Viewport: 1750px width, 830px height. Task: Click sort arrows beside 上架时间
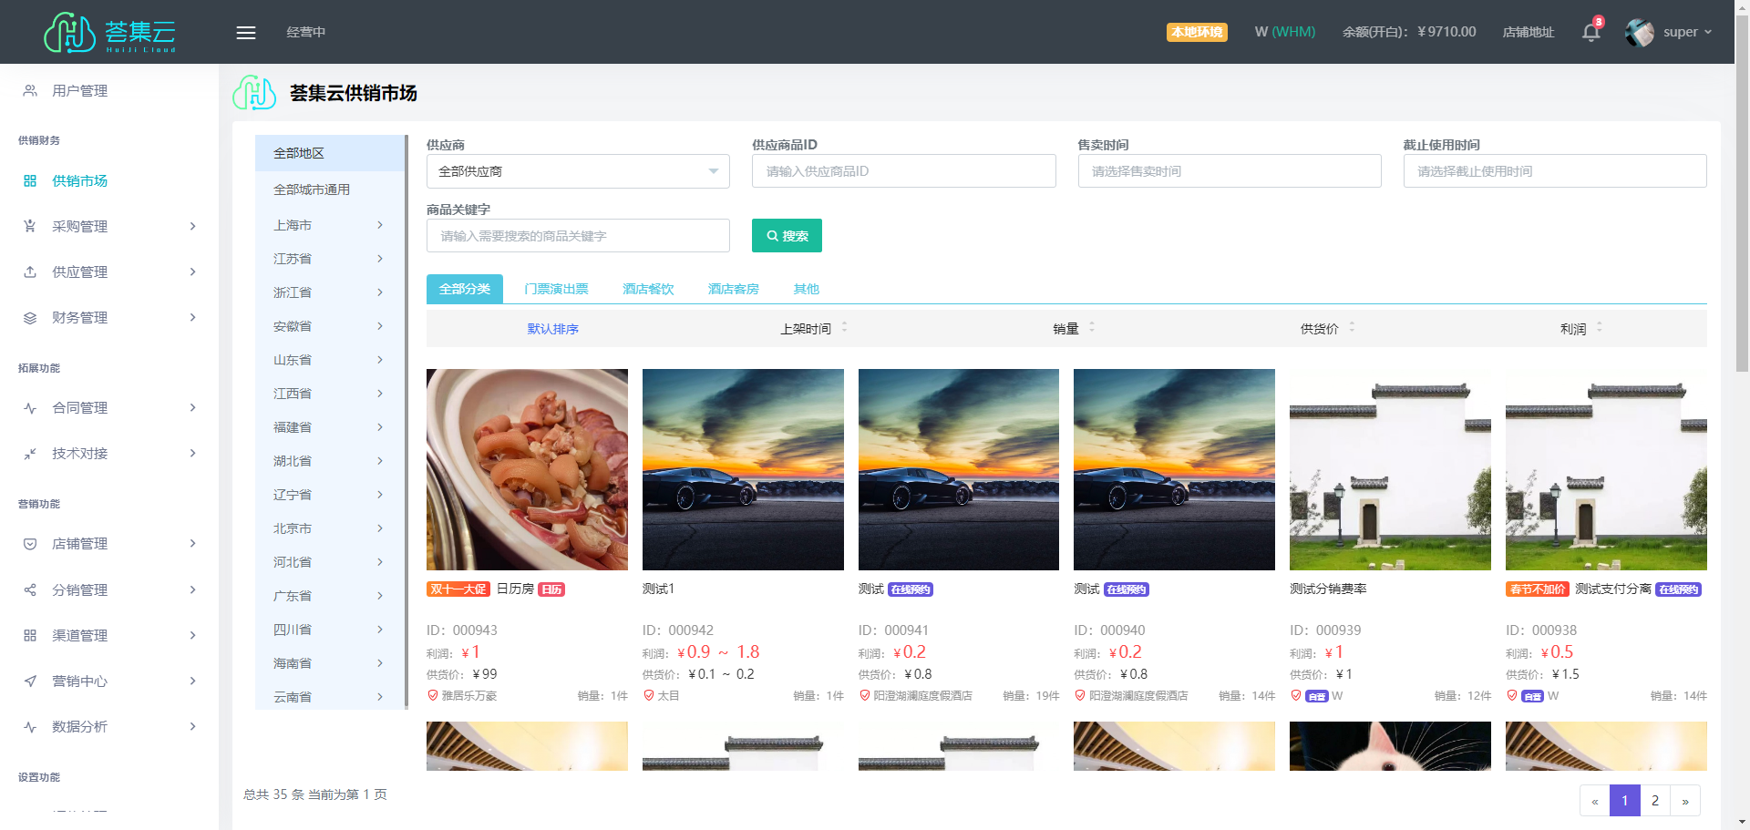[845, 327]
